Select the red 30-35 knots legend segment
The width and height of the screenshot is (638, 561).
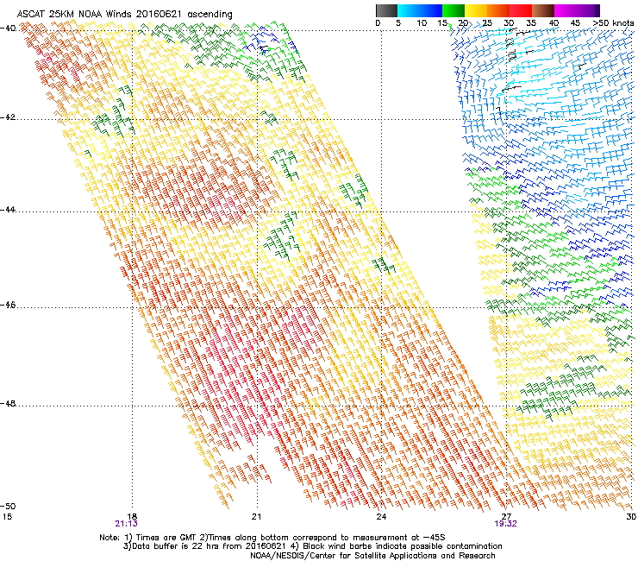coord(521,10)
